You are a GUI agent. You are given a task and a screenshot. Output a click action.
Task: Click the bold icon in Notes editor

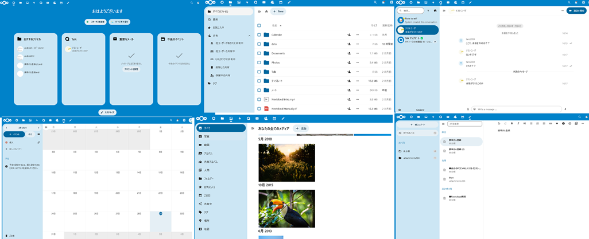(x=512, y=123)
